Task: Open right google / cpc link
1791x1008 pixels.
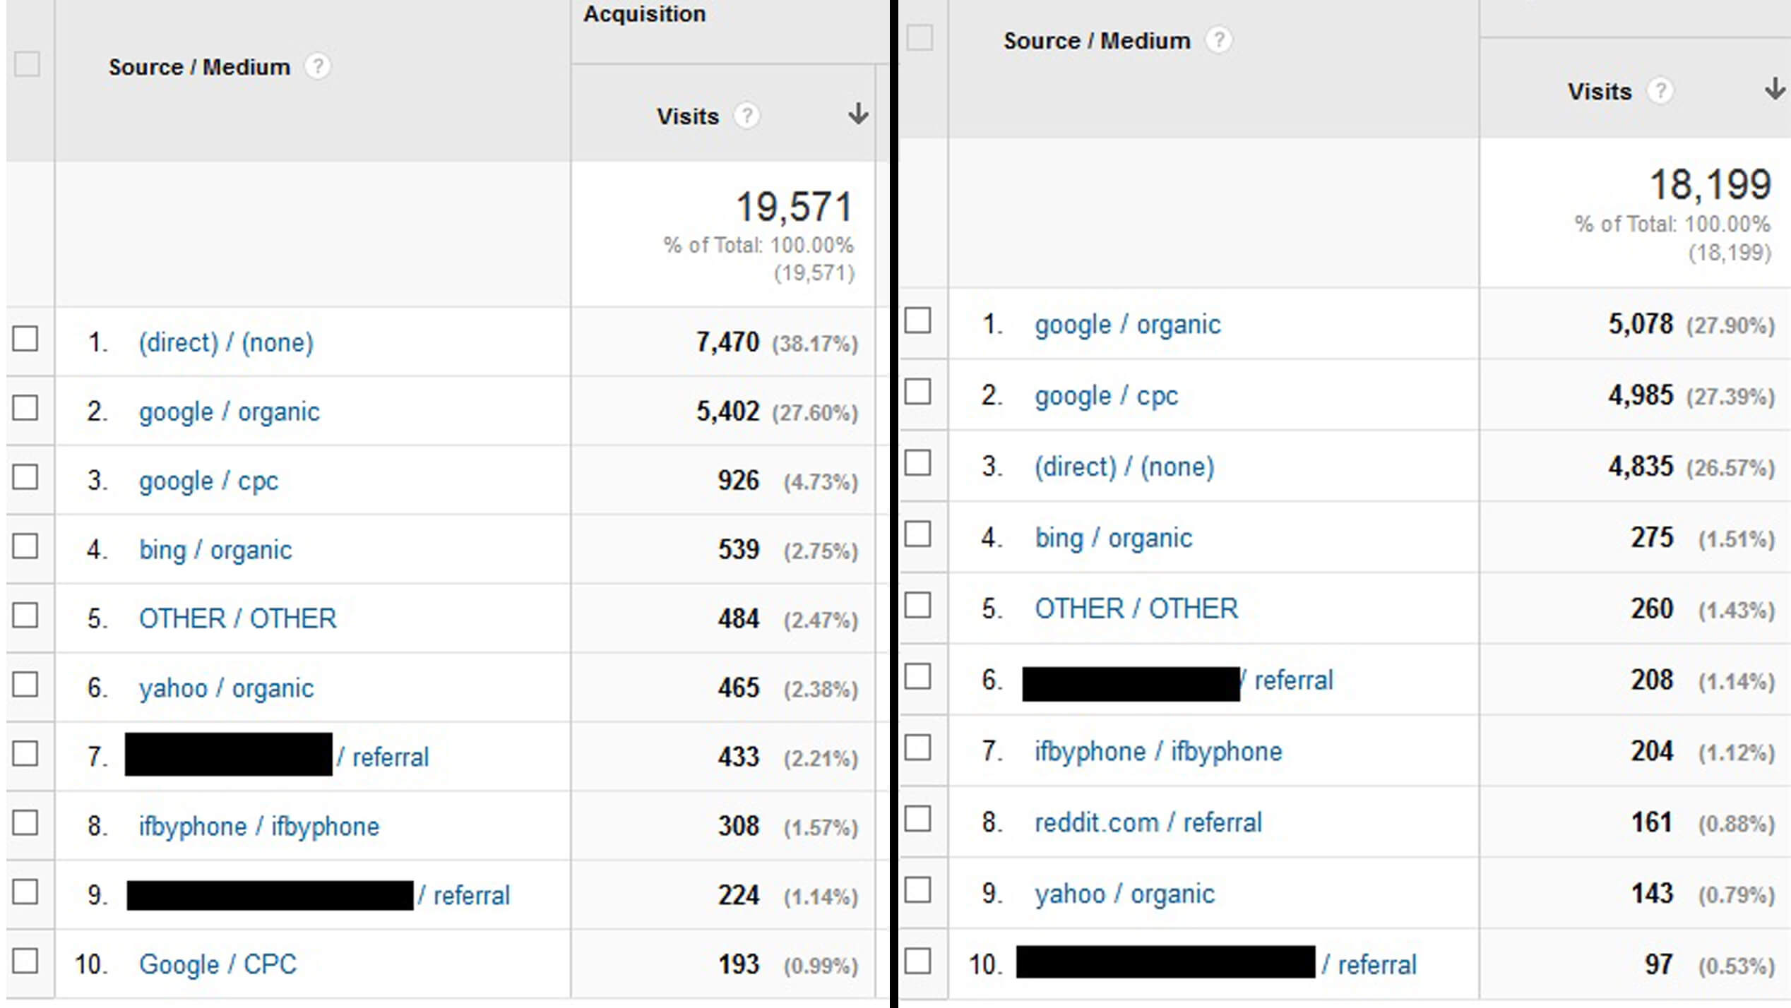Action: [1106, 396]
